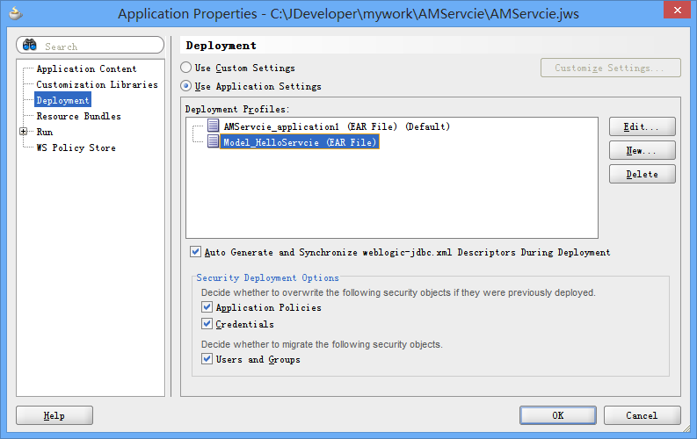Toggle Auto Generate weblogic-jdbc.xml Descriptors checkbox

pyautogui.click(x=196, y=252)
